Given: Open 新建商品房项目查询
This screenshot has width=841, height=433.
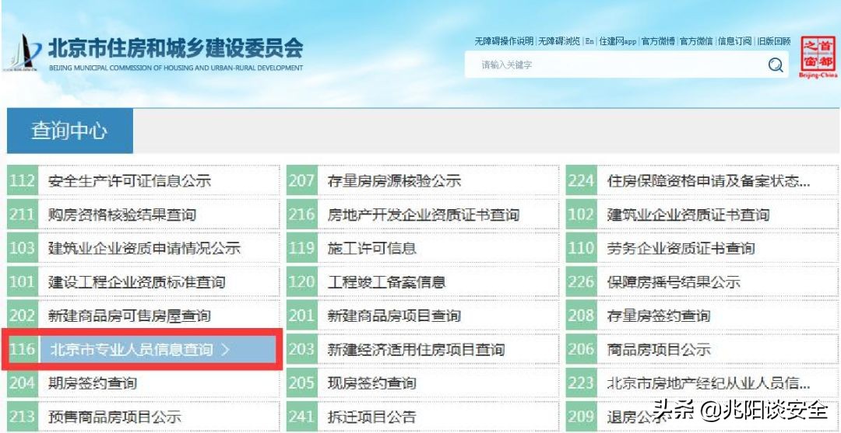Looking at the screenshot, I should pyautogui.click(x=394, y=316).
